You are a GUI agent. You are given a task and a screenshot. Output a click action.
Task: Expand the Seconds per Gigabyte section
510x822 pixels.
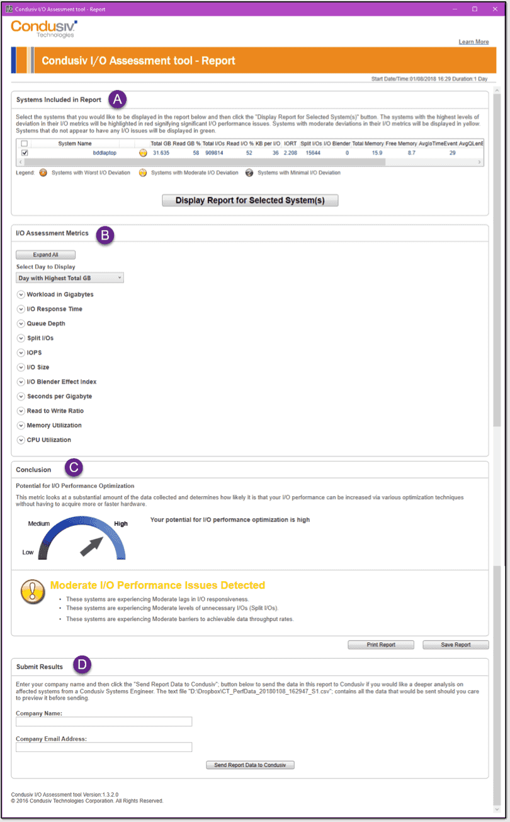click(x=21, y=396)
